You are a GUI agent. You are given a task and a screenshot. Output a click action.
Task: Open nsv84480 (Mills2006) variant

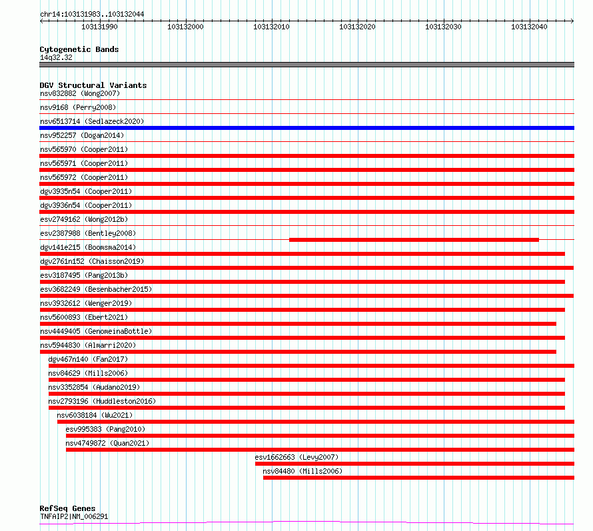pyautogui.click(x=302, y=471)
